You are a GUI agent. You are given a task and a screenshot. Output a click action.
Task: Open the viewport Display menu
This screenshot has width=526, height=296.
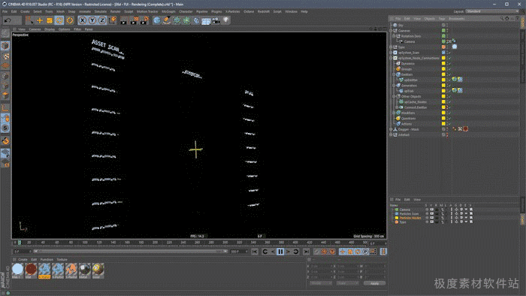[50, 29]
